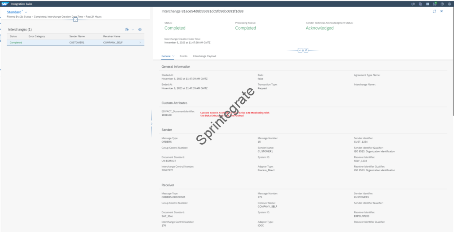The height and width of the screenshot is (232, 454).
Task: Switch to the Events tab
Action: point(183,56)
